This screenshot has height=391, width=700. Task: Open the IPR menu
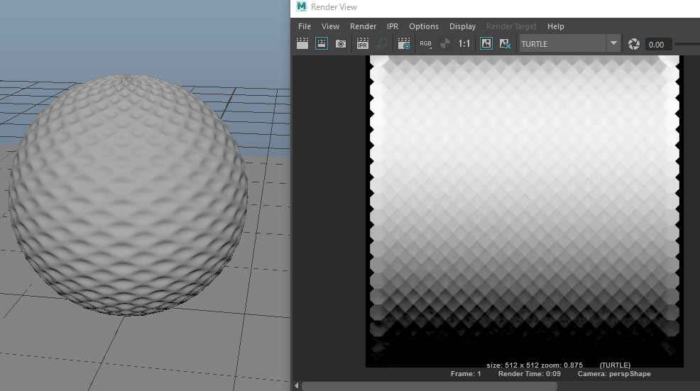[x=393, y=26]
